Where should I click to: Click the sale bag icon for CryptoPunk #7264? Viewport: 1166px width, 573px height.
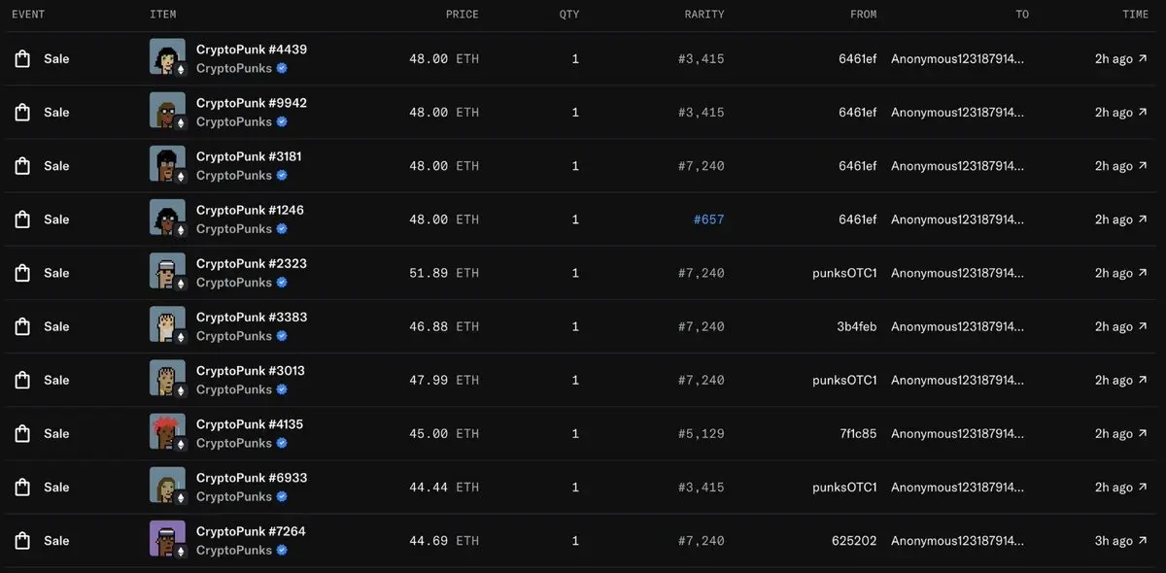22,541
